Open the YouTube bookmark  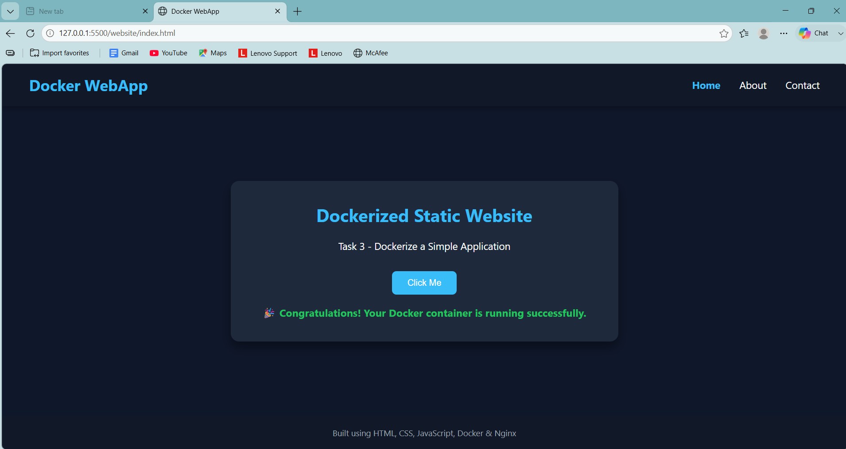coord(168,53)
